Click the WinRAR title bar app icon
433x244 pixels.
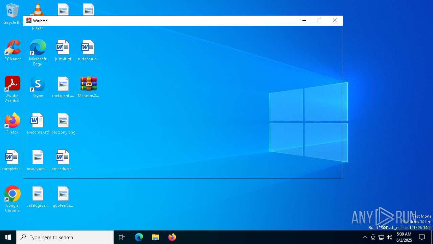[x=29, y=20]
